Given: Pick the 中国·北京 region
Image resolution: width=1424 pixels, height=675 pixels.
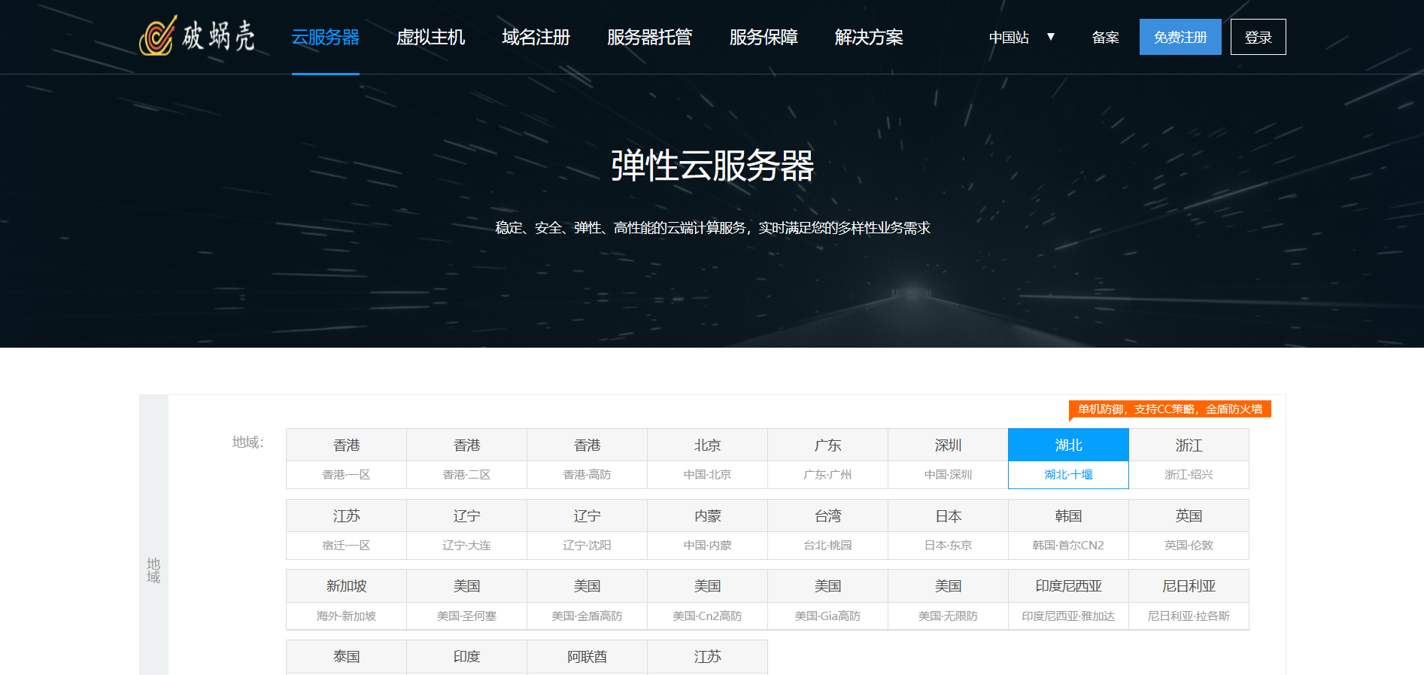Looking at the screenshot, I should pos(707,459).
